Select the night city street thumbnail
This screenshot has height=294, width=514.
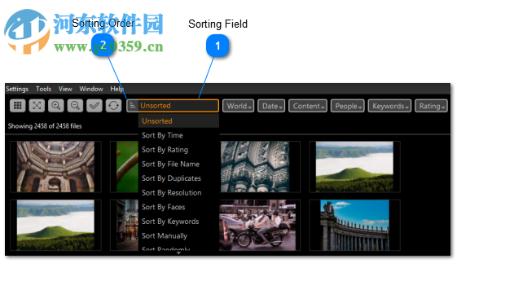coord(128,225)
